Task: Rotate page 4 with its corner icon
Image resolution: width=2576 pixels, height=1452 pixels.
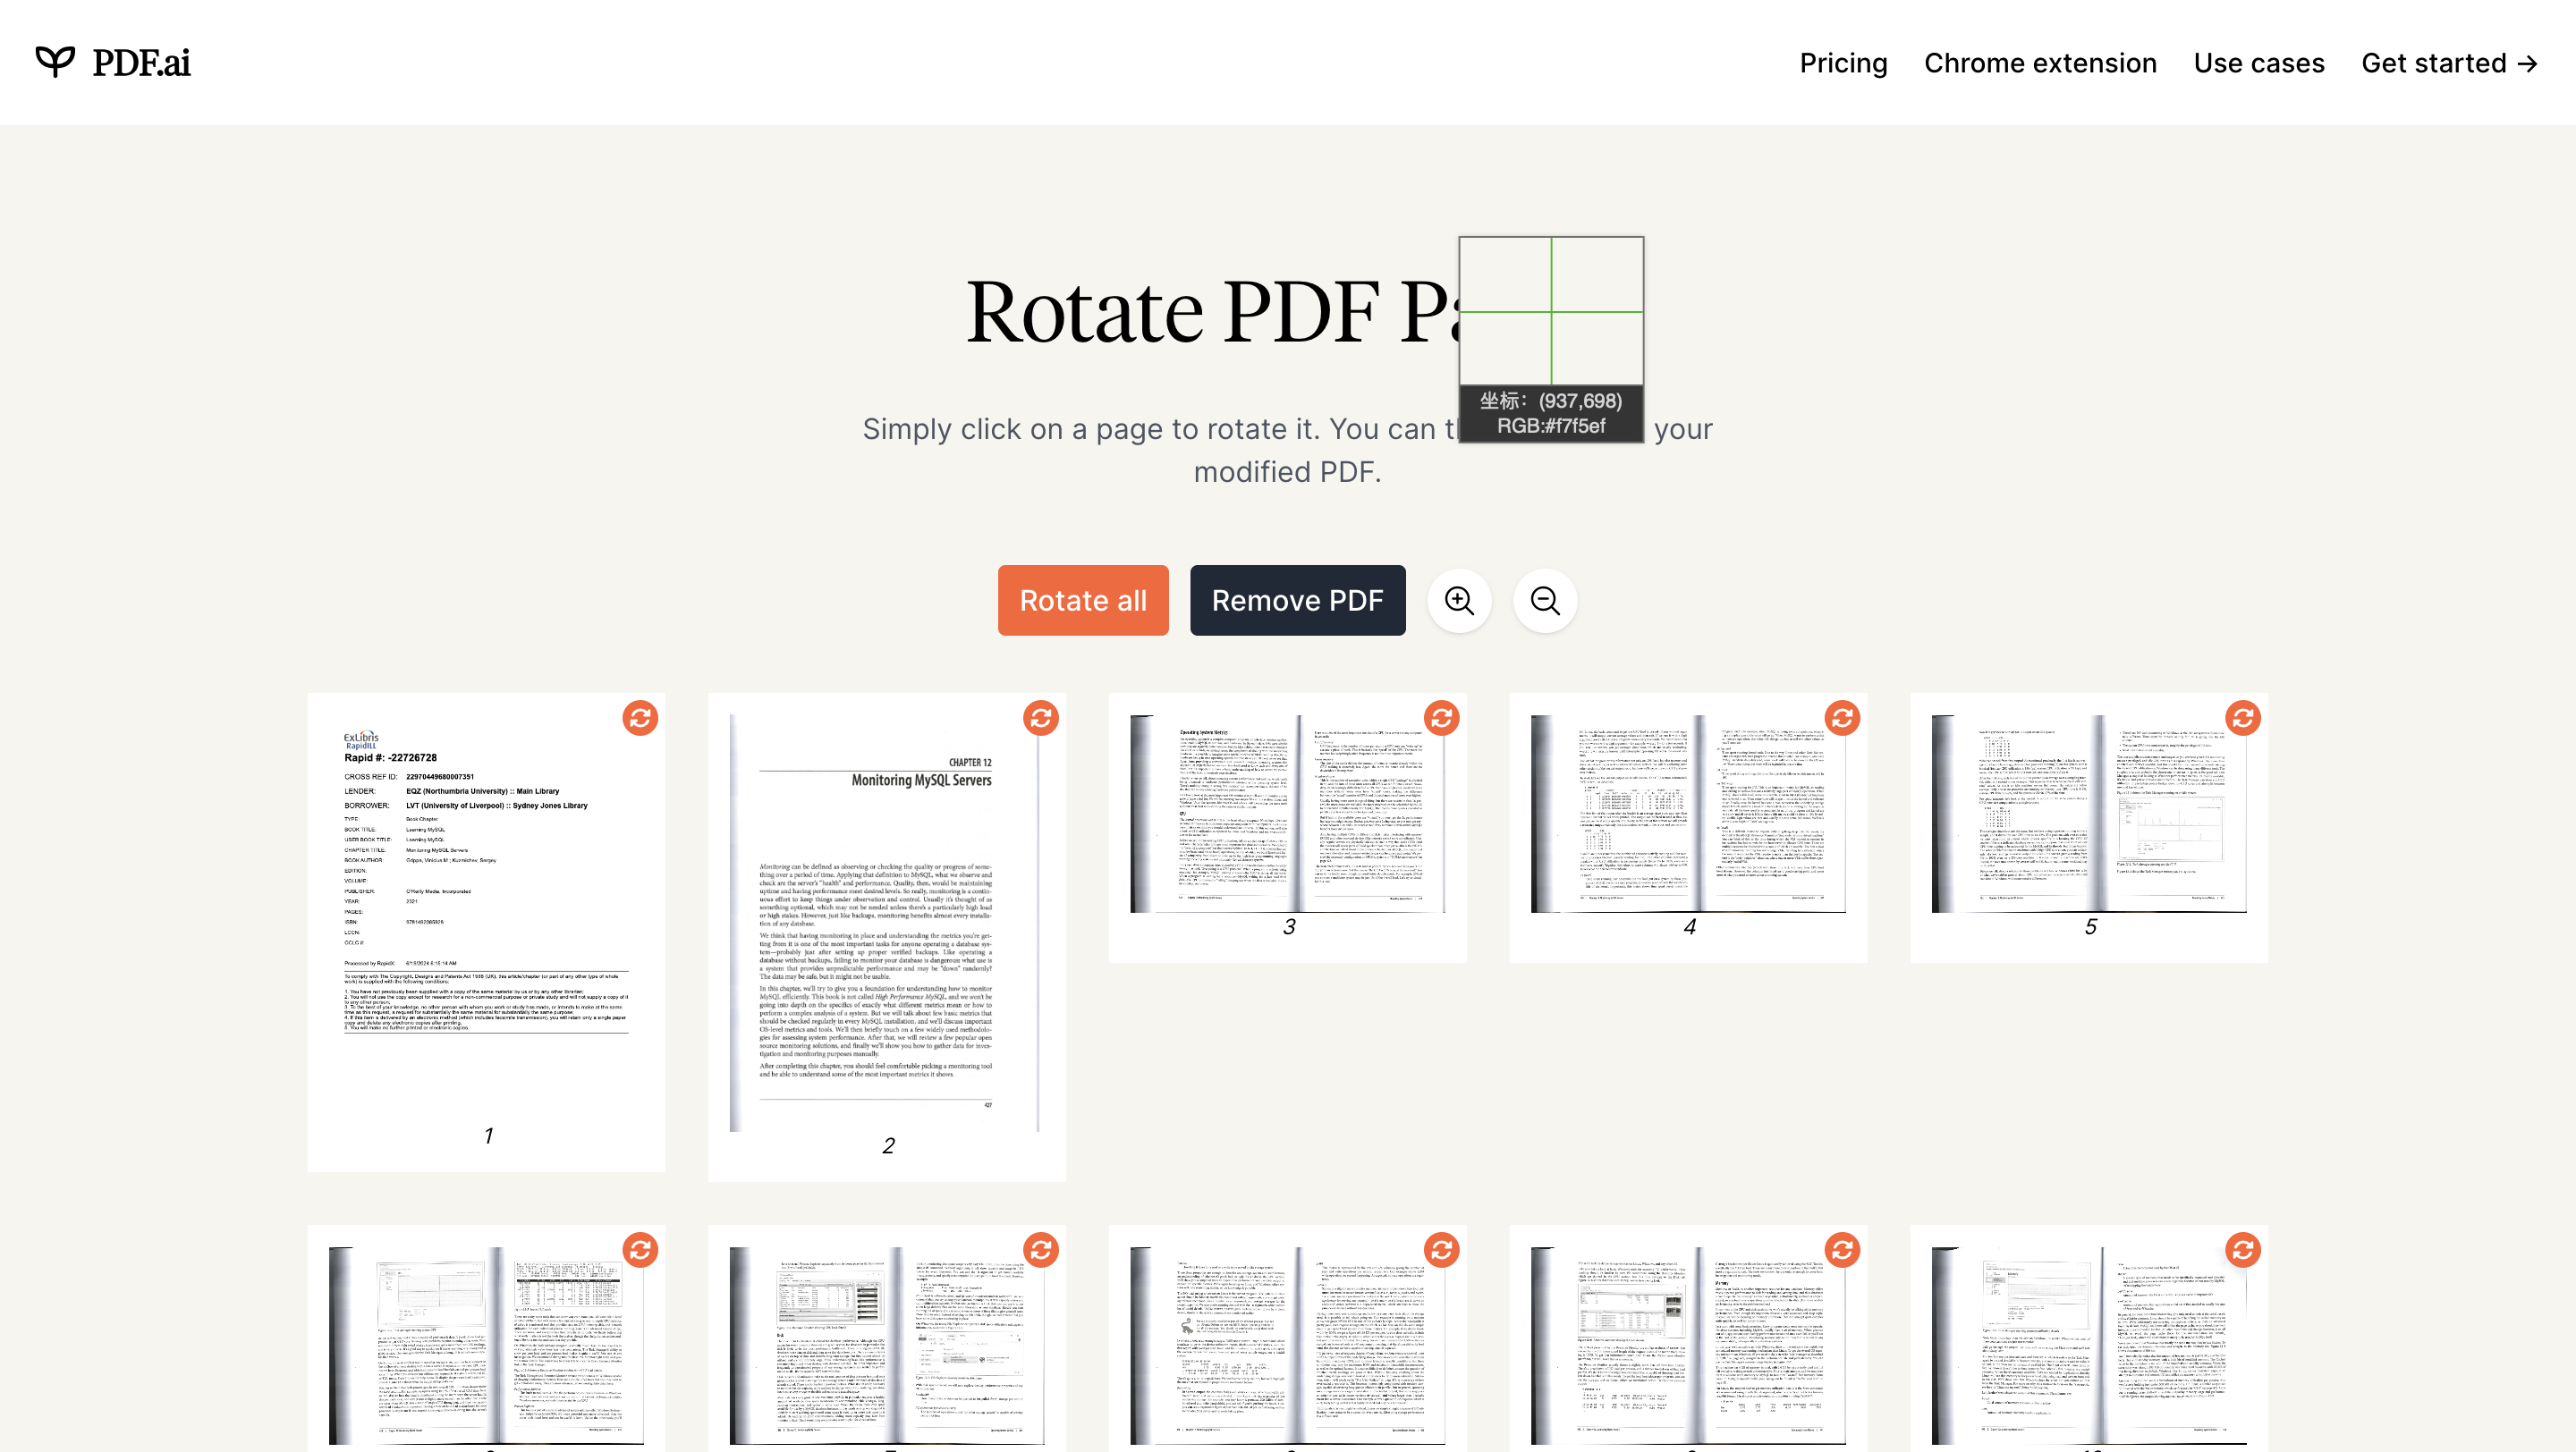Action: tap(1841, 717)
